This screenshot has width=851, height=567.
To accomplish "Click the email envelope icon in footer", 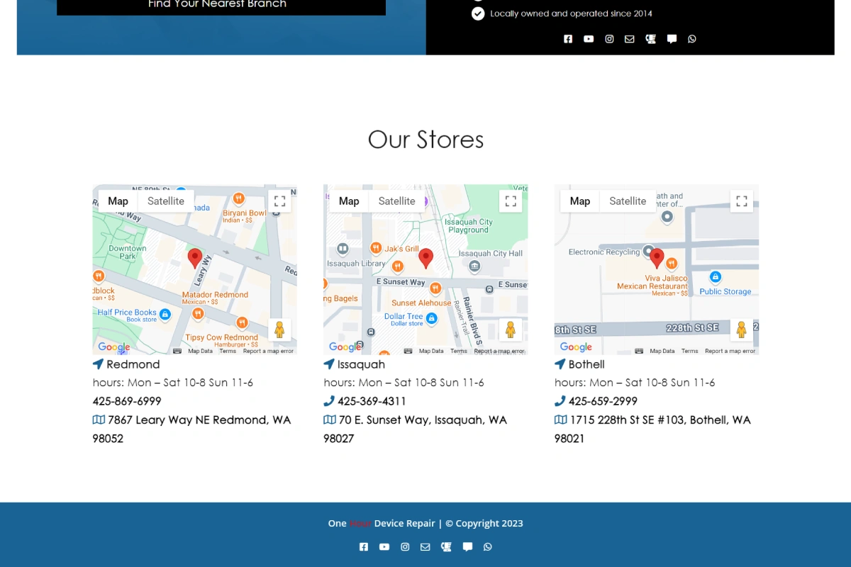I will tap(425, 546).
